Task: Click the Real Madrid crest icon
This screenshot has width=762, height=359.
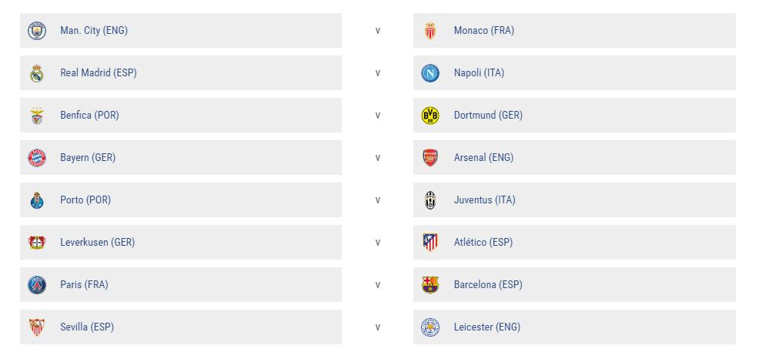Action: 37,73
